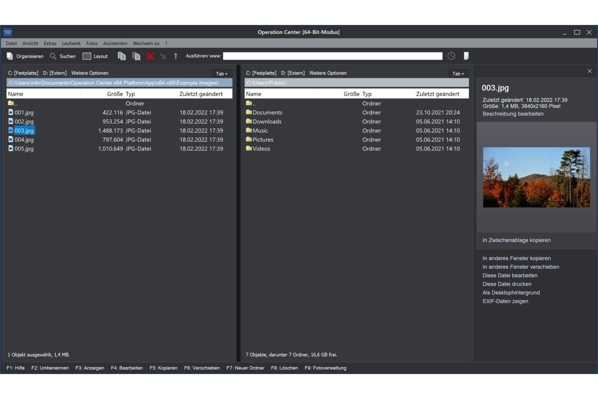Expand Weitere Optionen in right pane

[328, 73]
